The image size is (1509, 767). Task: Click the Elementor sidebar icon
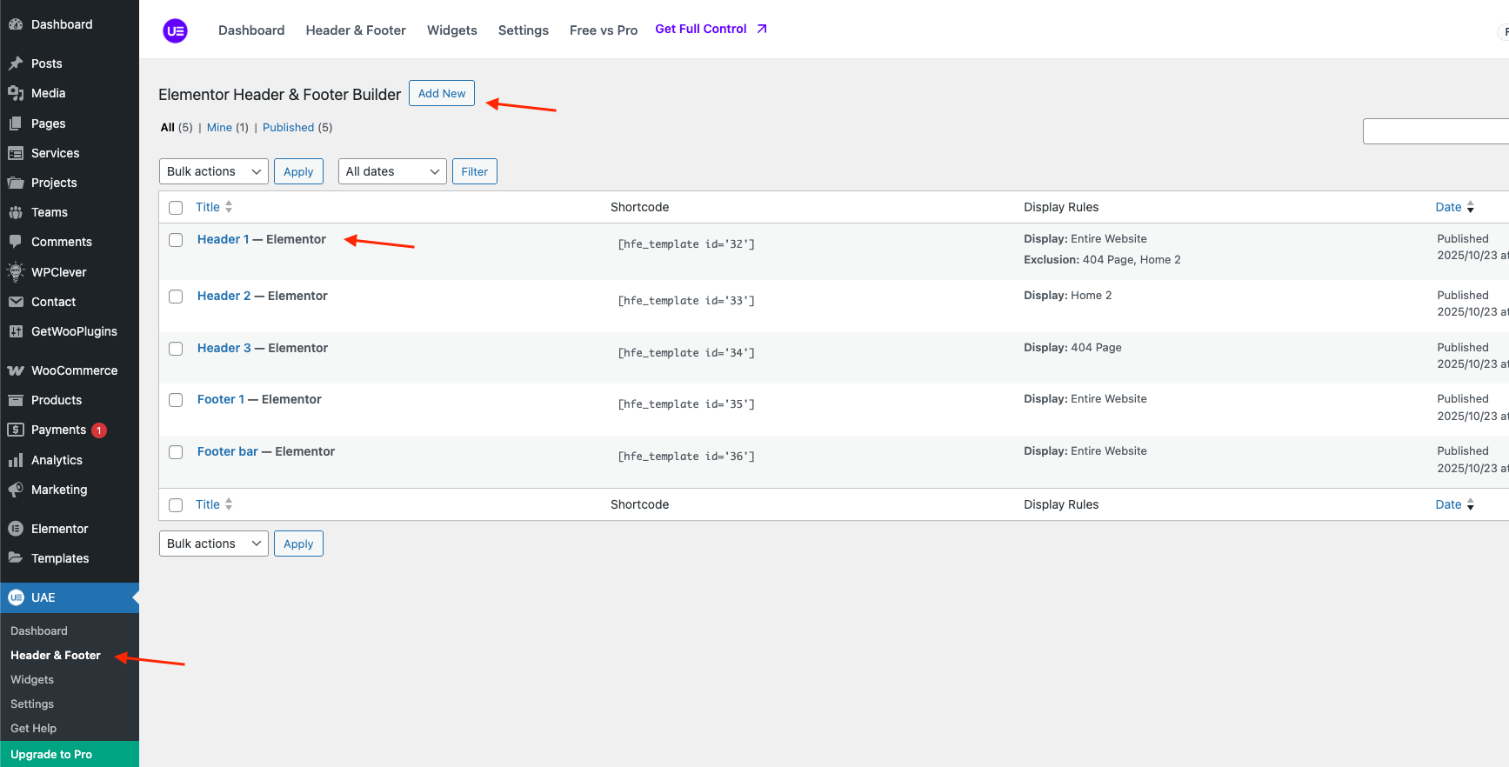pyautogui.click(x=16, y=529)
